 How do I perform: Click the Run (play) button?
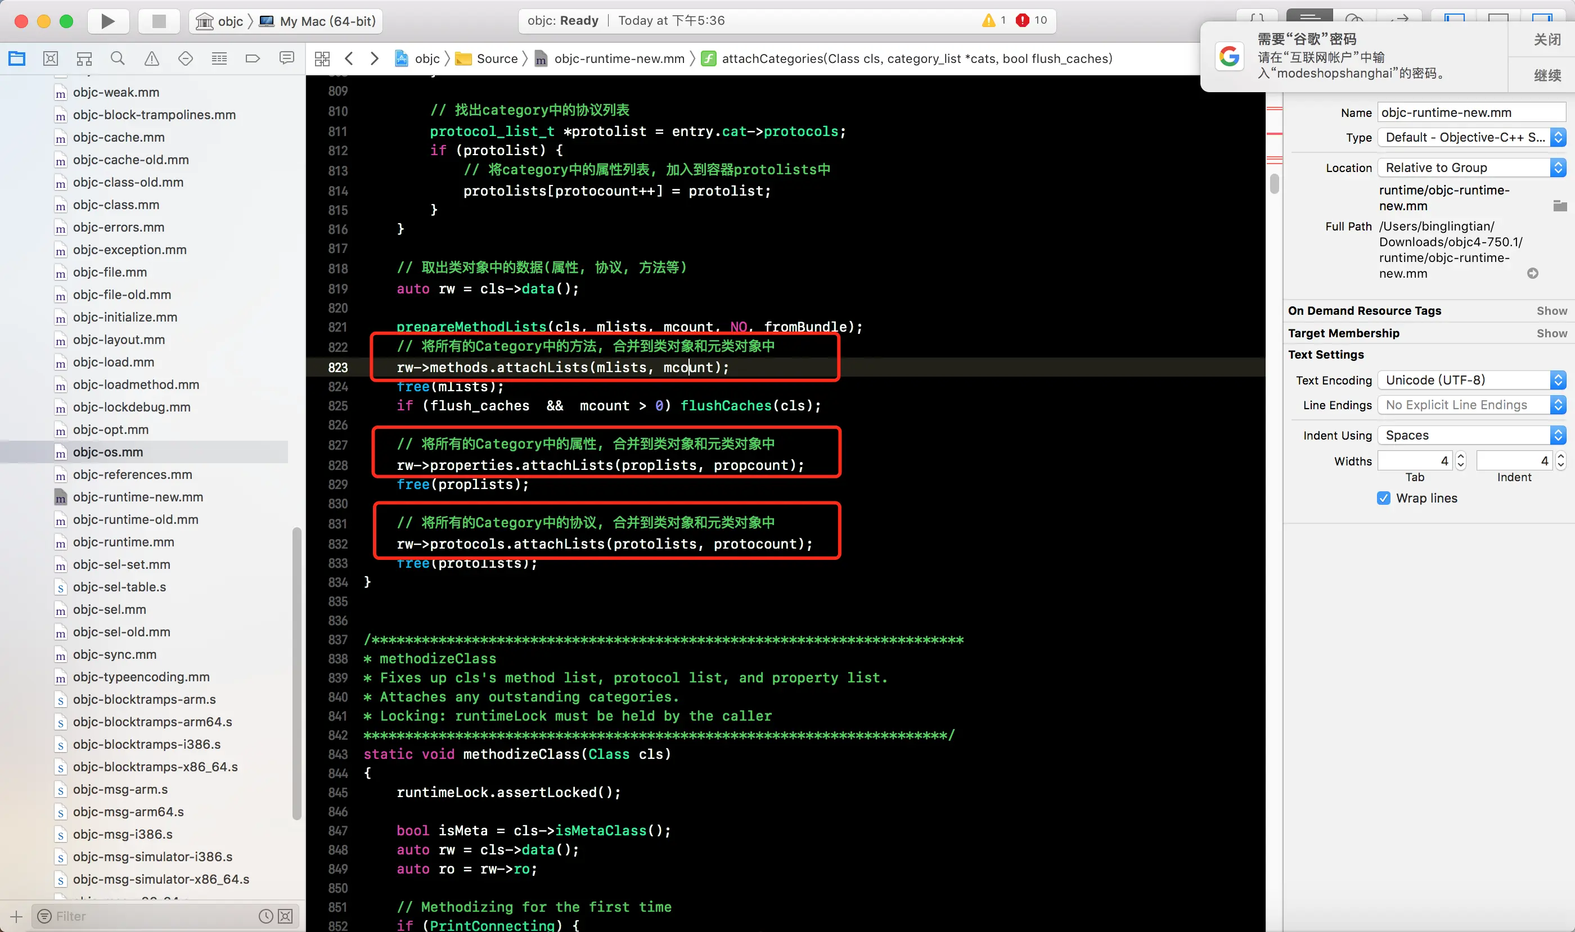click(x=107, y=21)
